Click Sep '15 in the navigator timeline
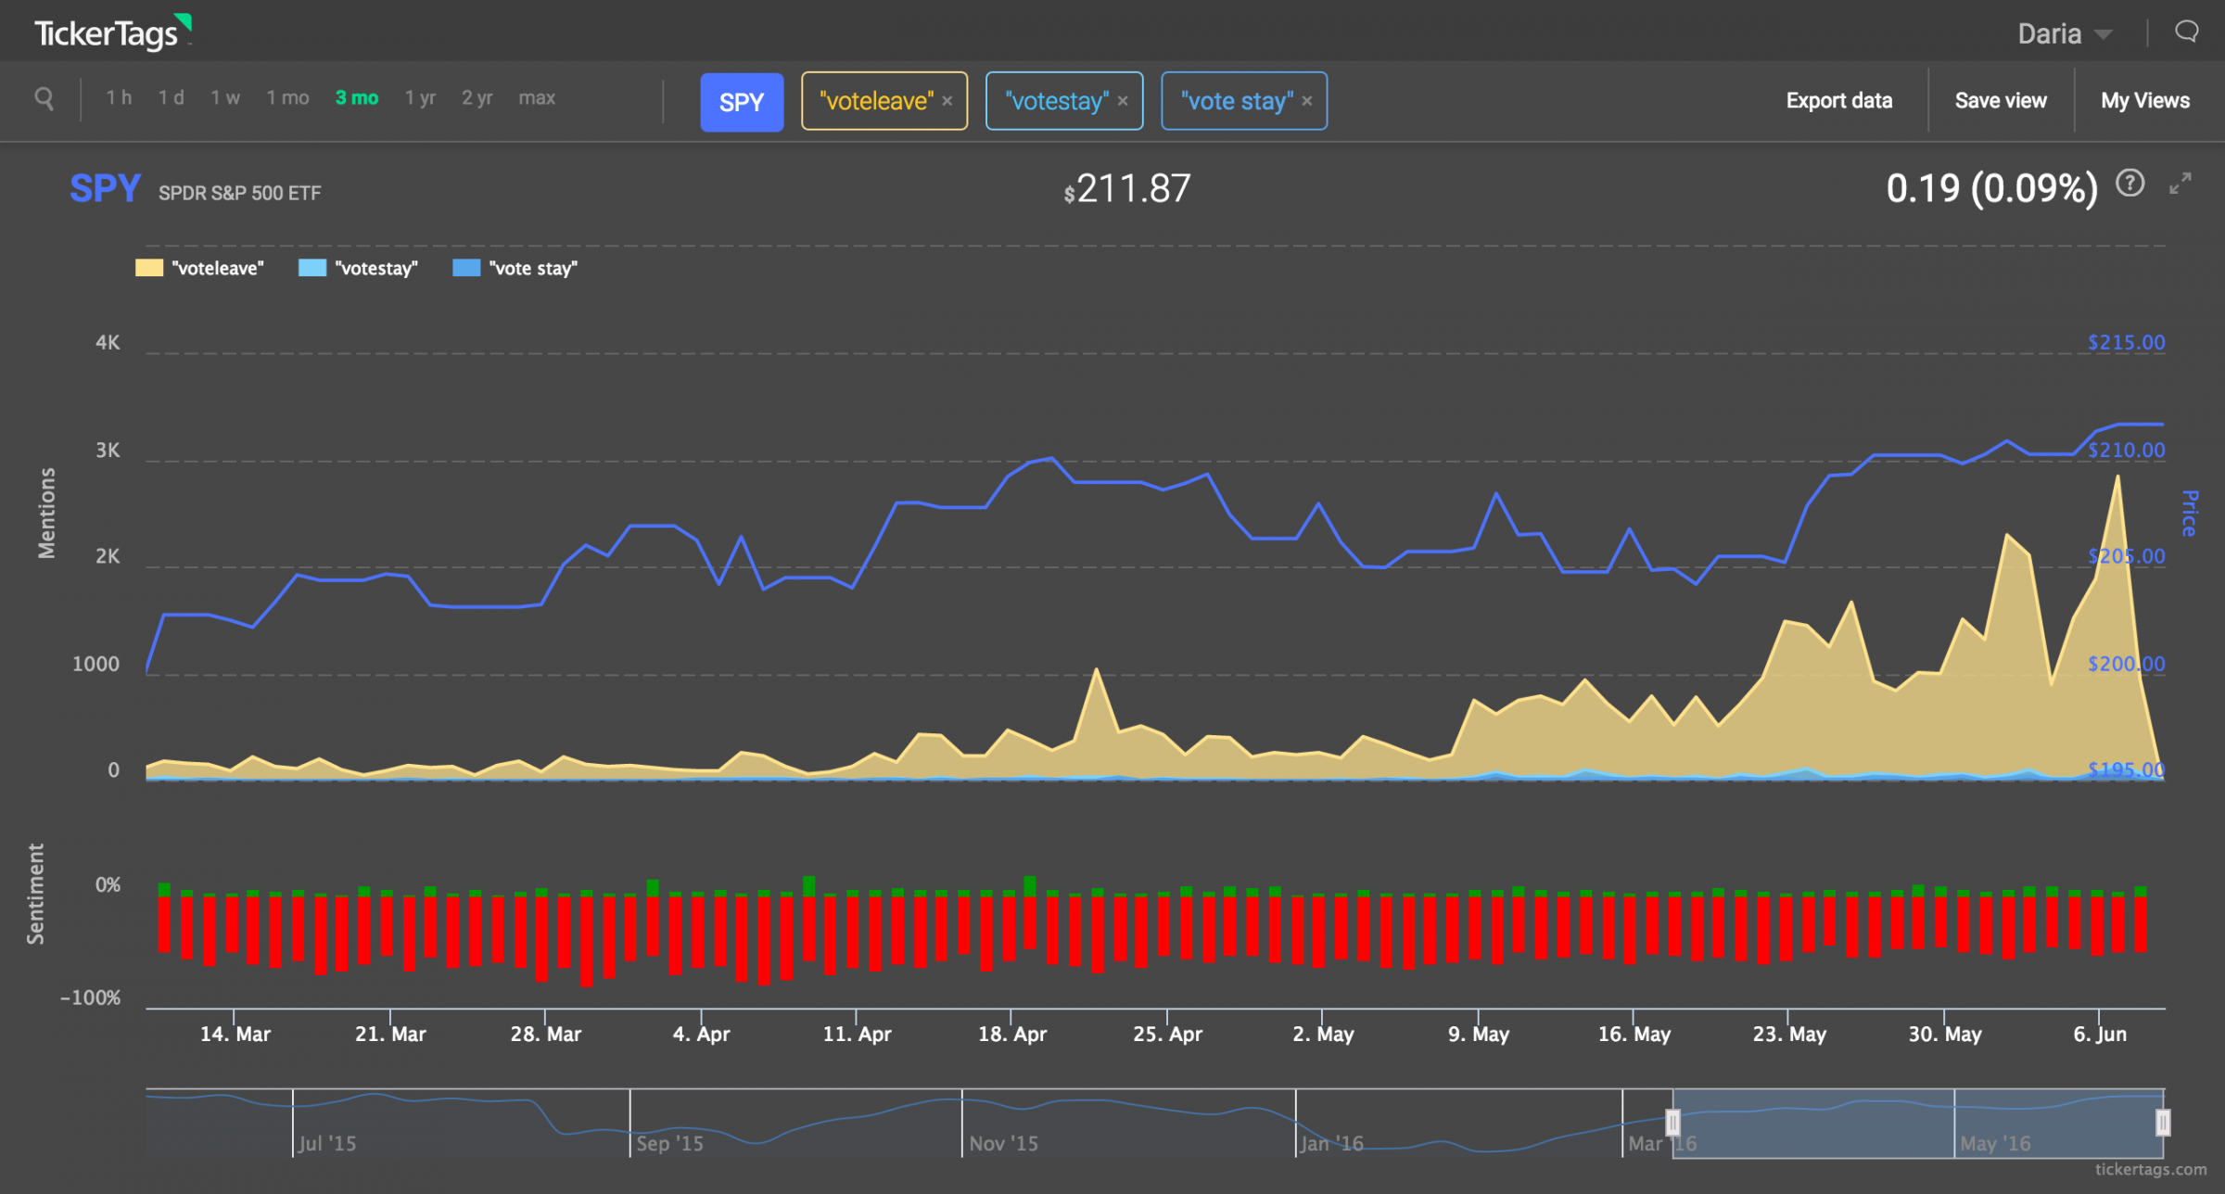This screenshot has width=2225, height=1194. [x=669, y=1143]
